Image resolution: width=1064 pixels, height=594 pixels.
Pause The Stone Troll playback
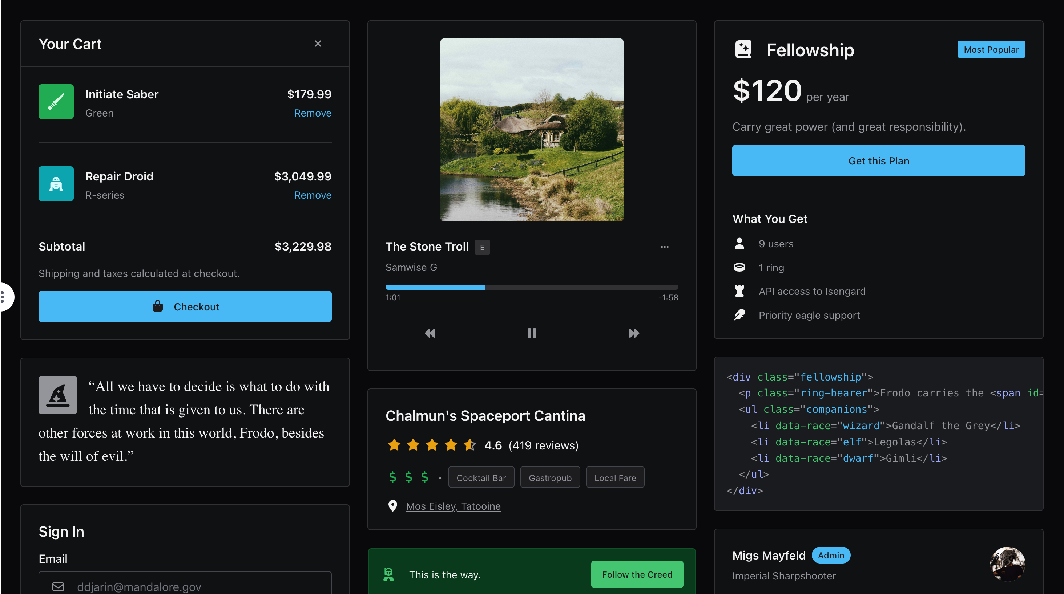[532, 334]
